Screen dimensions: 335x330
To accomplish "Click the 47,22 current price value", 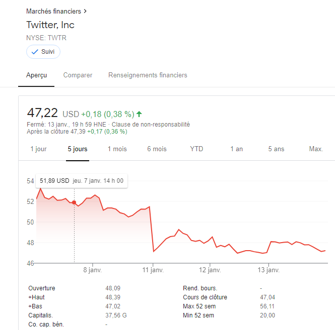I will [x=42, y=113].
